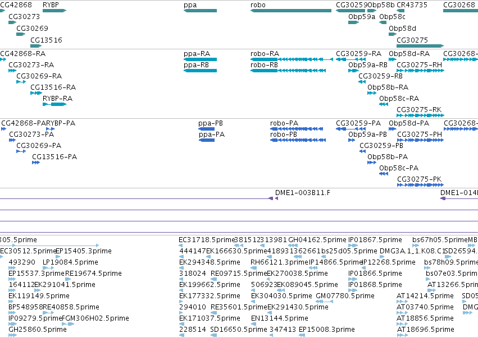Click the CG30275-RH transcript
Image resolution: width=478 pixels, height=338 pixels.
click(x=420, y=71)
